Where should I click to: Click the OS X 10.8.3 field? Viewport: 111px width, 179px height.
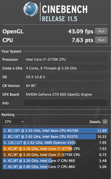[66, 77]
